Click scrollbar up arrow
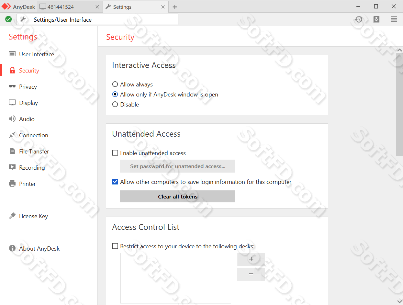403x305 pixels. (399, 50)
